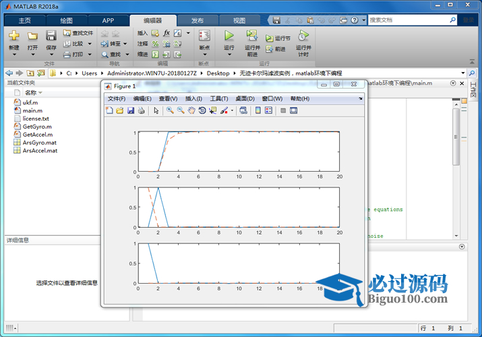The width and height of the screenshot is (482, 337).
Task: Click Figure 1 print icon
Action: point(141,111)
